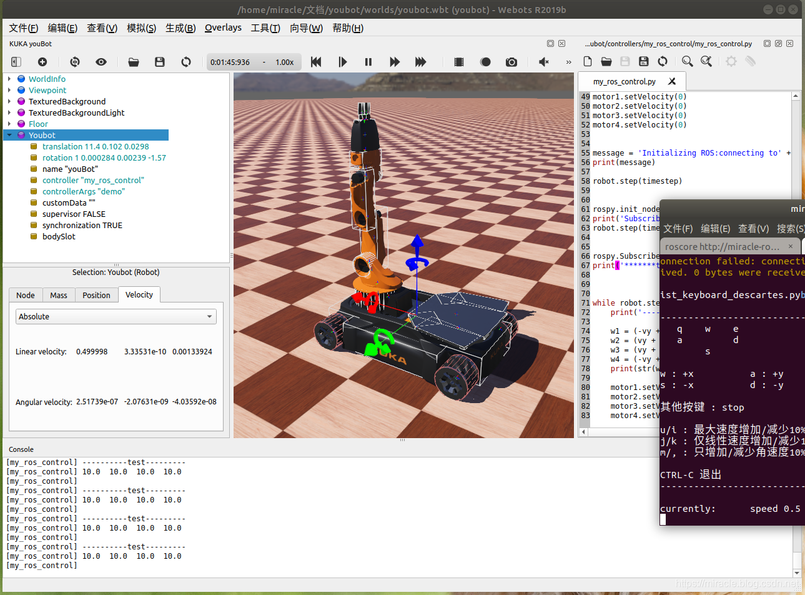The width and height of the screenshot is (805, 595).
Task: Step the simulation one frame
Action: coord(342,62)
